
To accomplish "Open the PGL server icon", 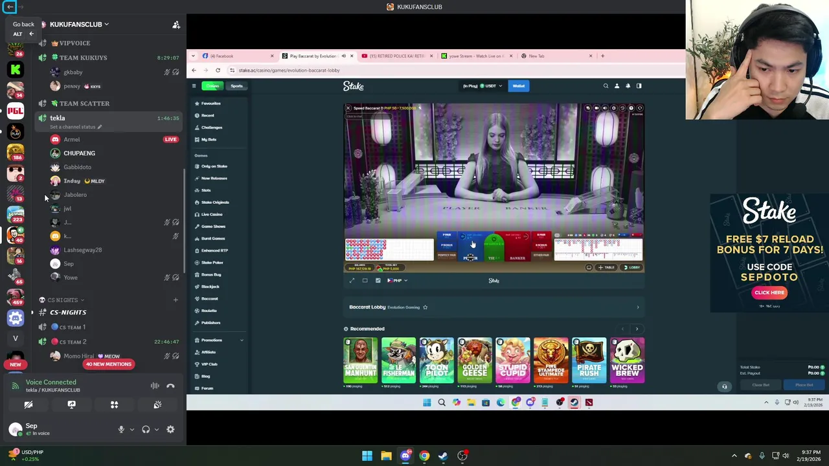I will (16, 111).
